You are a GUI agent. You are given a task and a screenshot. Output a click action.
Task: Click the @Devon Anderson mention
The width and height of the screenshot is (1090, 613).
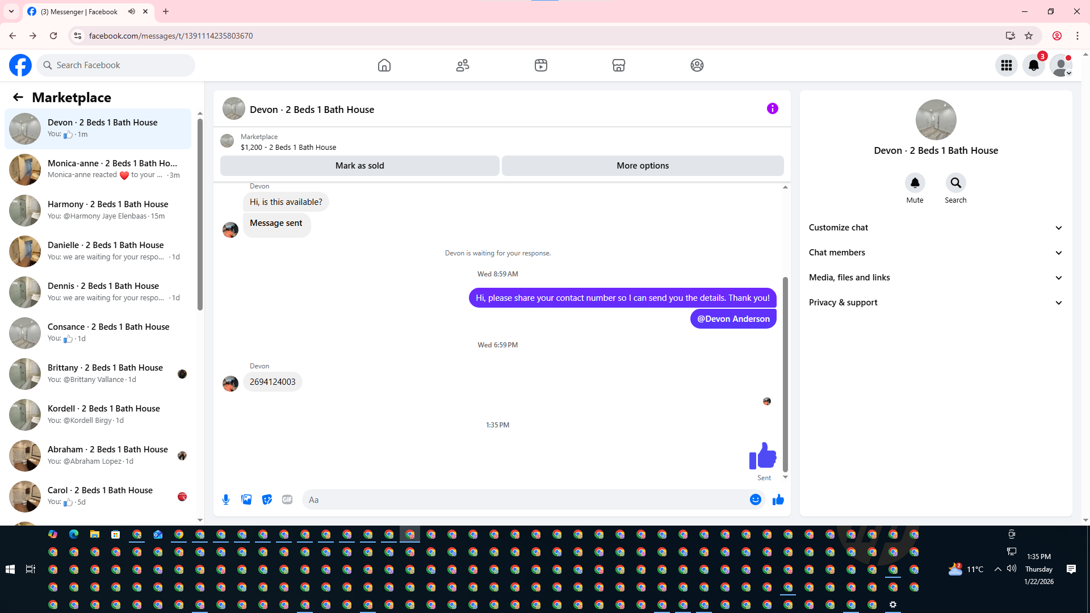coord(733,319)
